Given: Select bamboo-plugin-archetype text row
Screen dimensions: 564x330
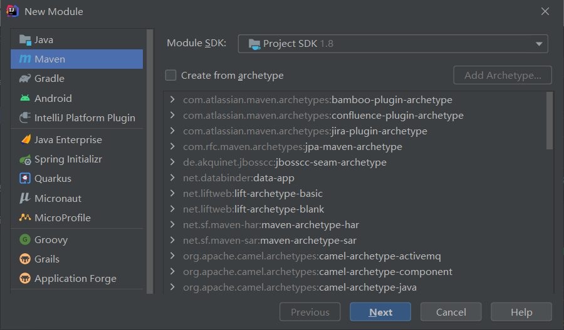Looking at the screenshot, I should click(318, 100).
